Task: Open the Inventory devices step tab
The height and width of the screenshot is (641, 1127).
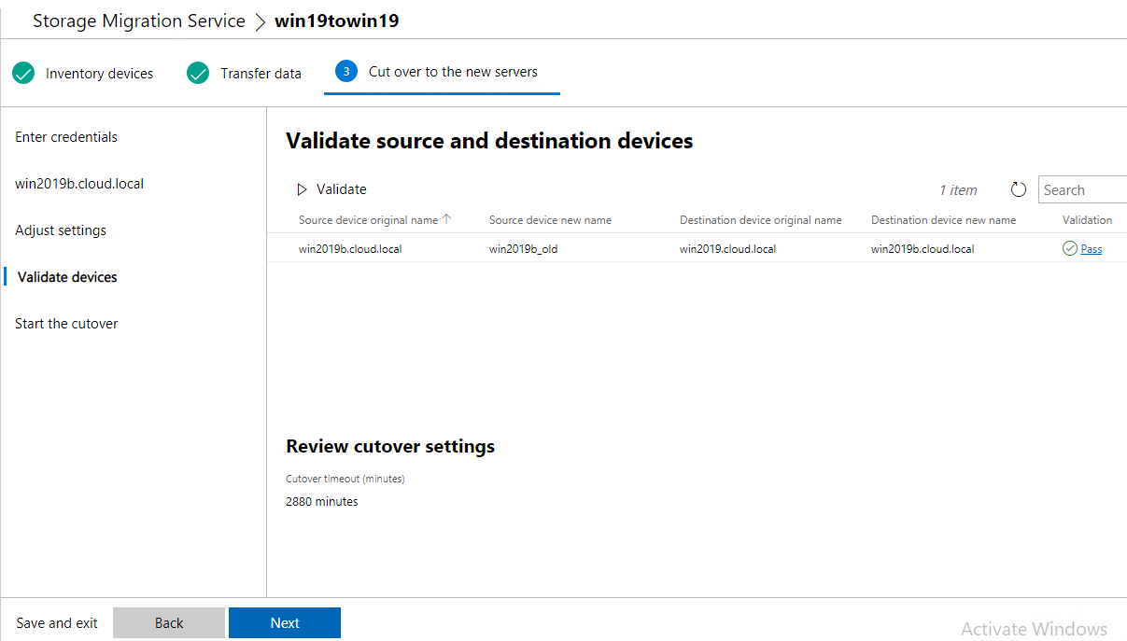Action: (x=99, y=74)
